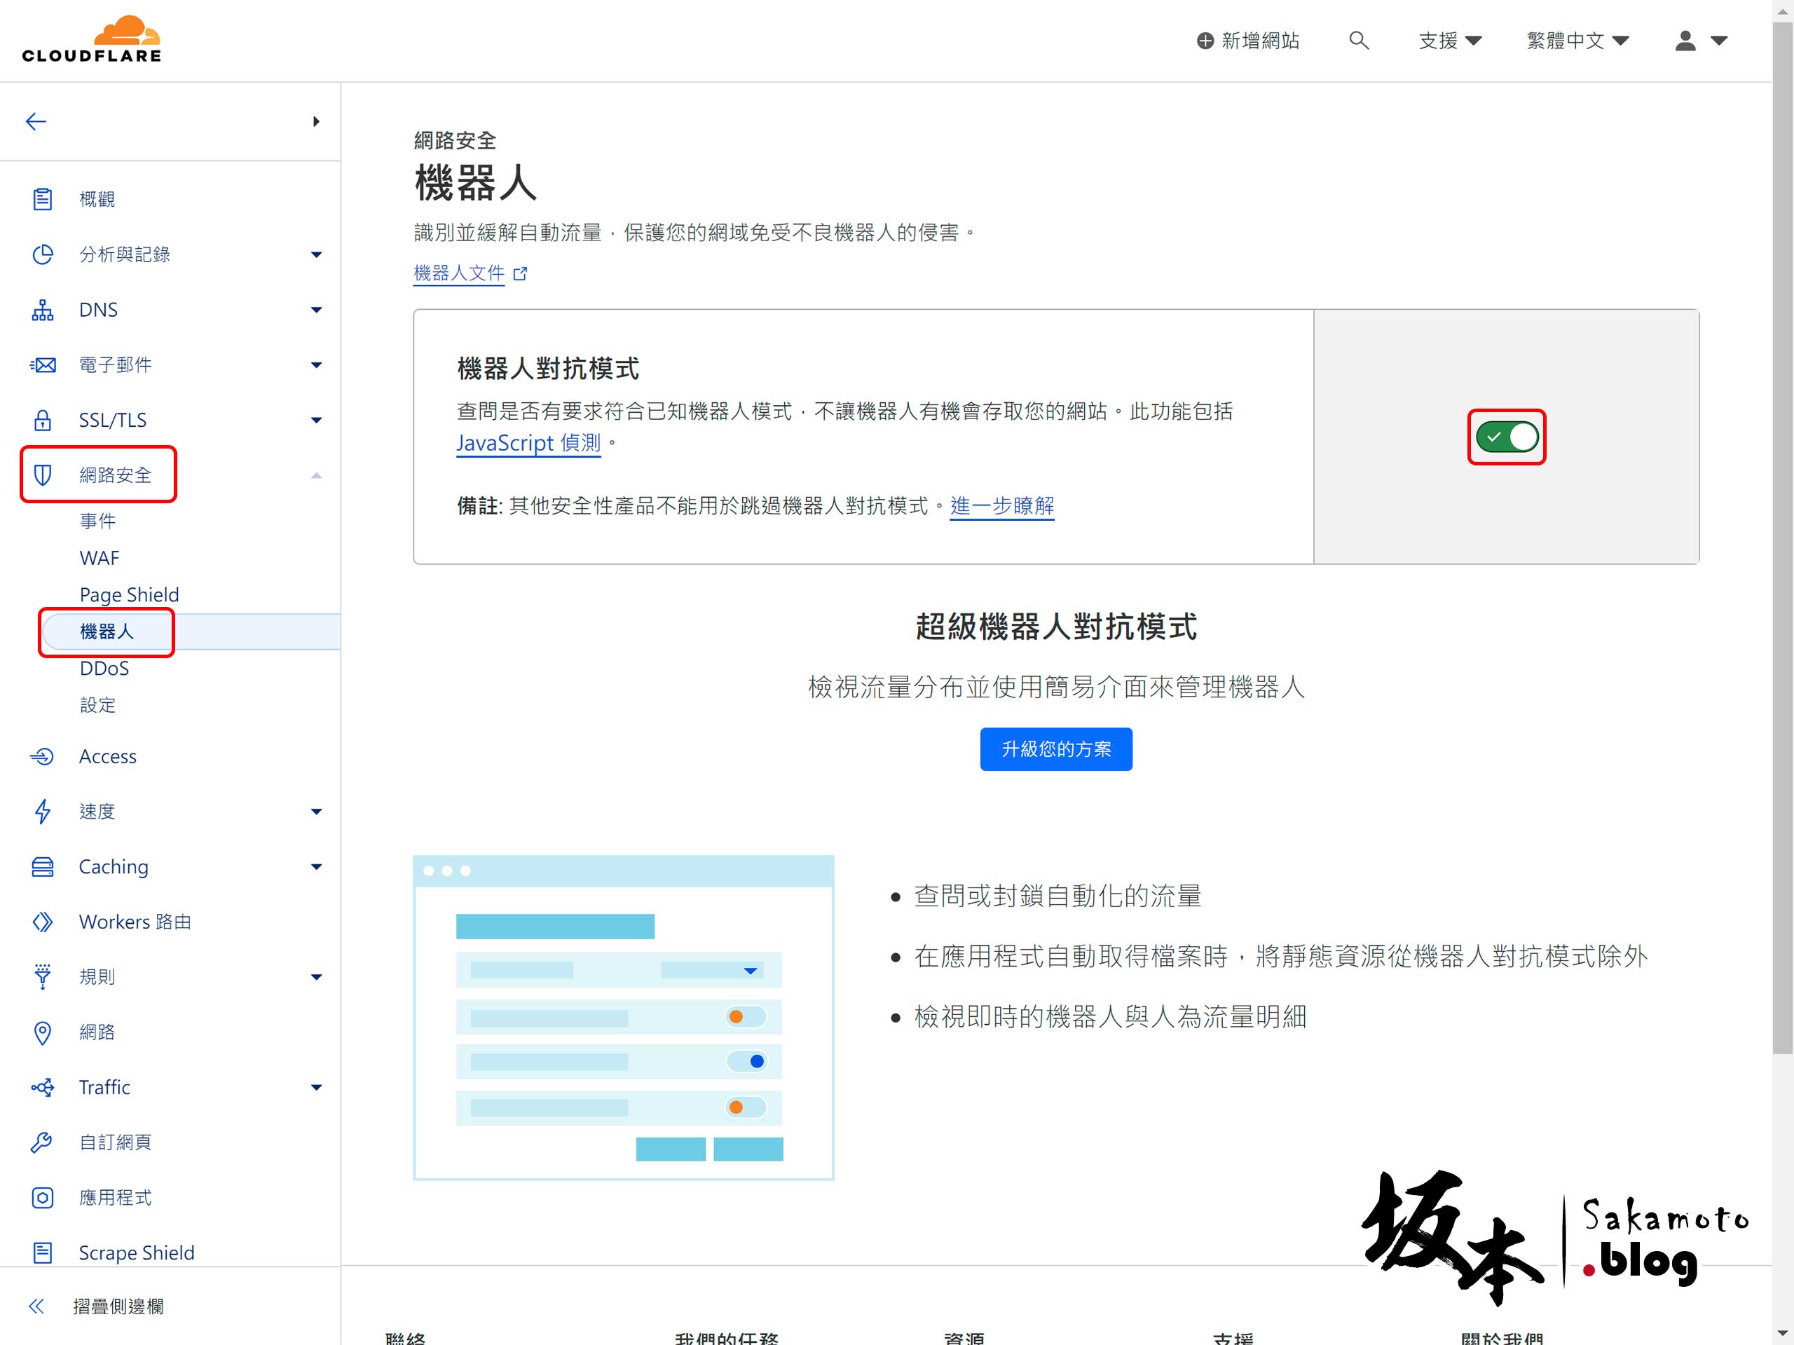1794x1345 pixels.
Task: Click the 分析與記錄 pie chart icon
Action: [x=43, y=254]
